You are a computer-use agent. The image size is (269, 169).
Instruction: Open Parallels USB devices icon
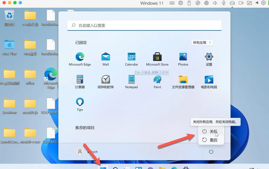(189, 3)
